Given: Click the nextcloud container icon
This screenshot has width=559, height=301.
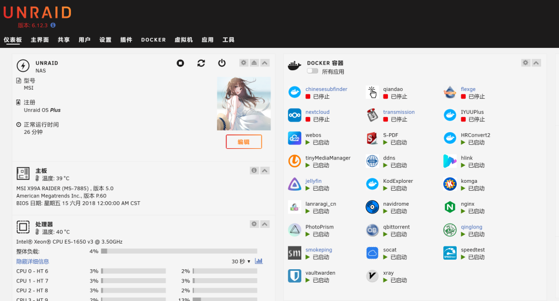Looking at the screenshot, I should tap(295, 115).
